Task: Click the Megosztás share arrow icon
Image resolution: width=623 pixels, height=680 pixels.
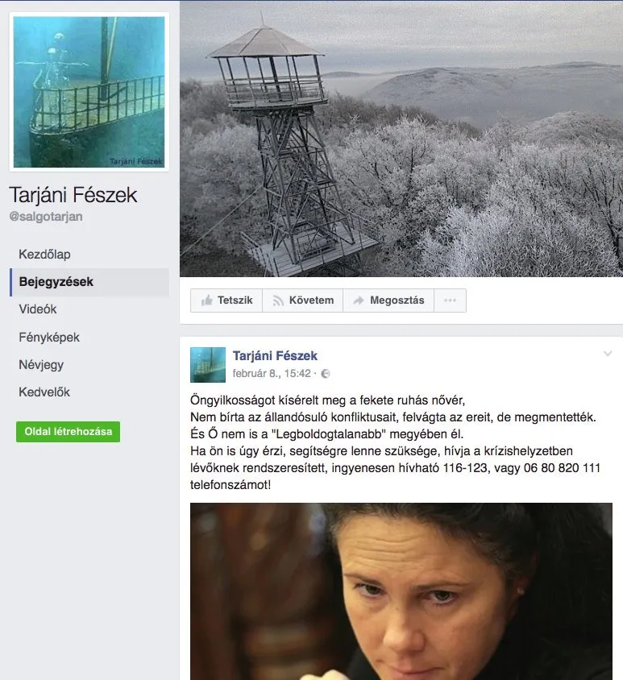Action: [359, 300]
